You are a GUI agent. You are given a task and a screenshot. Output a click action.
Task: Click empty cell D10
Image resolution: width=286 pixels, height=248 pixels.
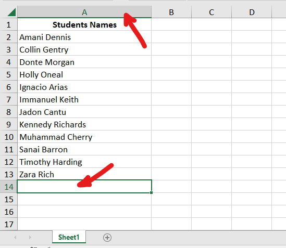(252, 137)
